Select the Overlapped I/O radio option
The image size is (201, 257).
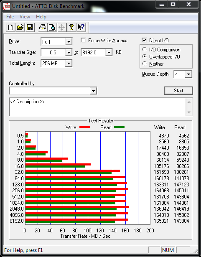click(x=145, y=56)
